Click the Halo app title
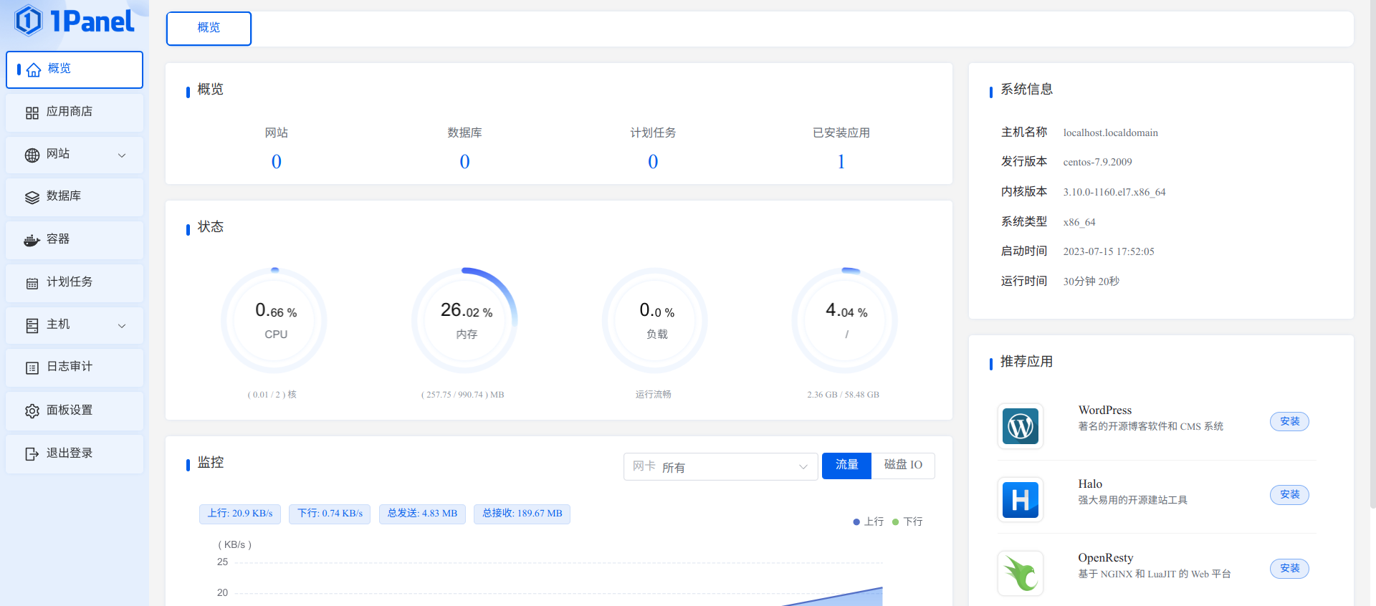The height and width of the screenshot is (606, 1376). tap(1090, 484)
